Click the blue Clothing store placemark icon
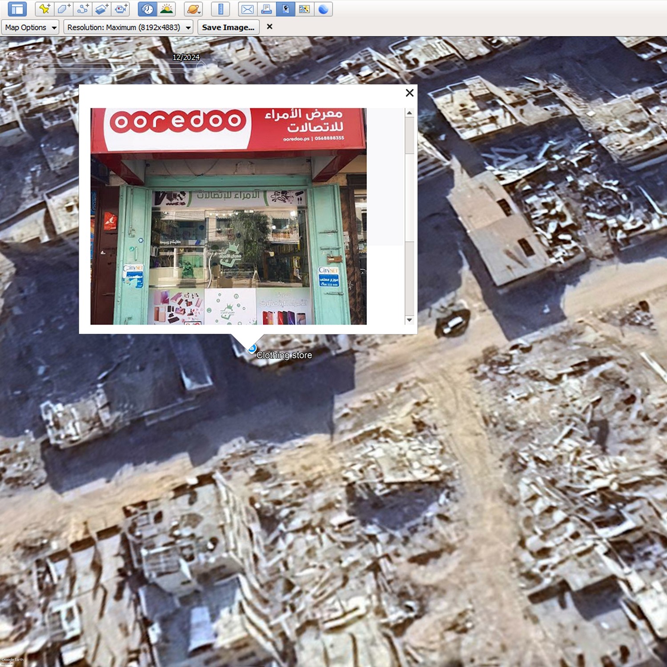 point(252,349)
